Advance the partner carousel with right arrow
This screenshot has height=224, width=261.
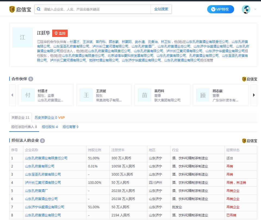coord(254,95)
